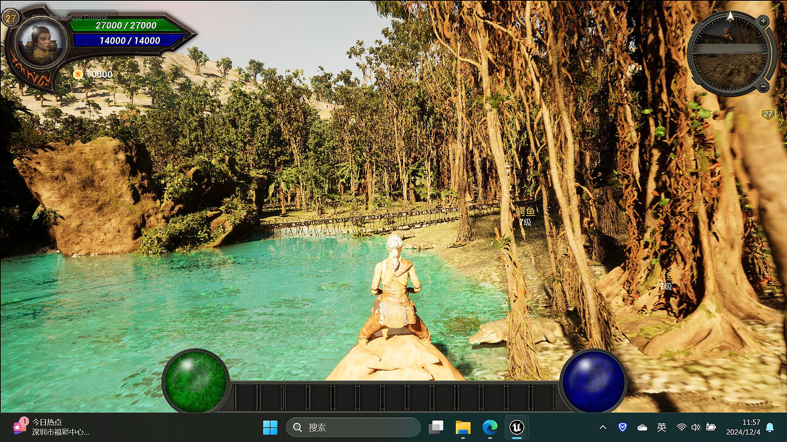The image size is (787, 442).
Task: Click the circular minimap view
Action: pos(730,54)
